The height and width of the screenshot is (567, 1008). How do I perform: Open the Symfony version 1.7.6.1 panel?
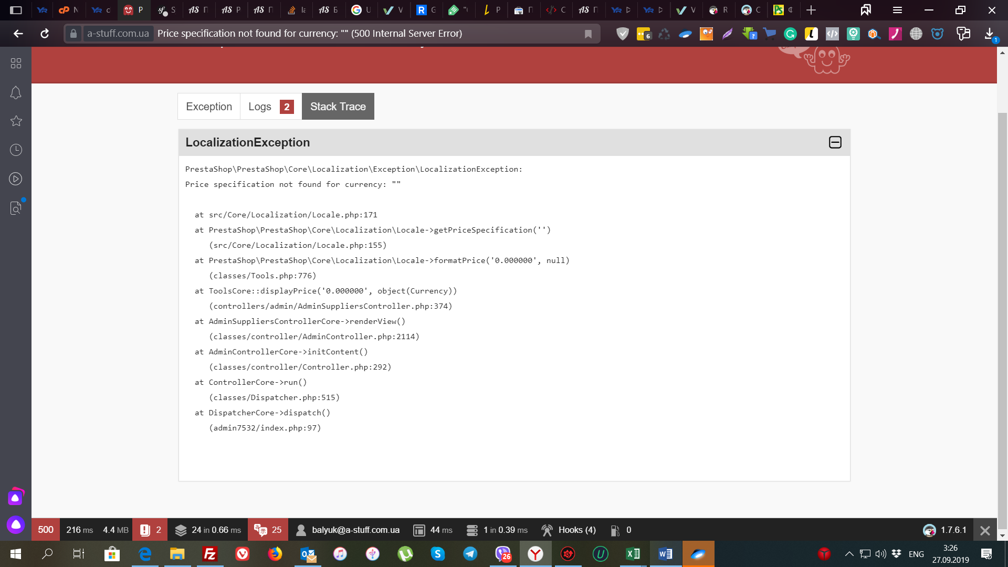945,530
